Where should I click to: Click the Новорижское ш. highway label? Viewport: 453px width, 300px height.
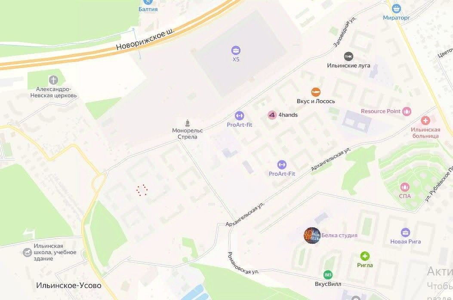coord(145,40)
